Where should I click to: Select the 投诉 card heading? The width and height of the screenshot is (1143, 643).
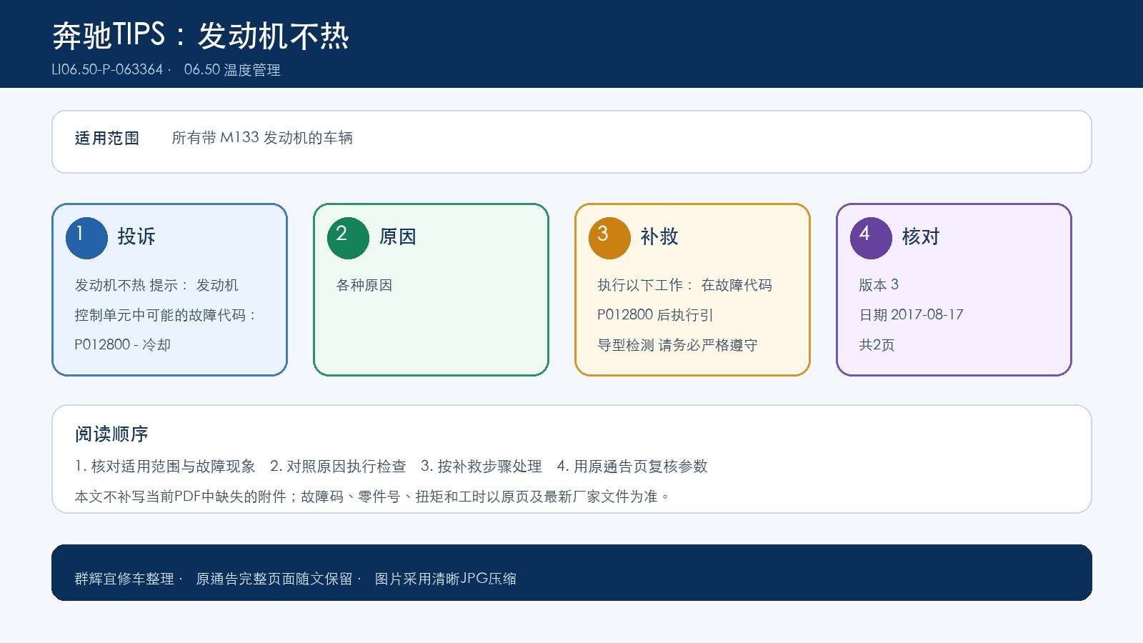[136, 236]
